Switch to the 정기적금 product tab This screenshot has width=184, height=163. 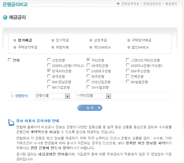point(62,40)
